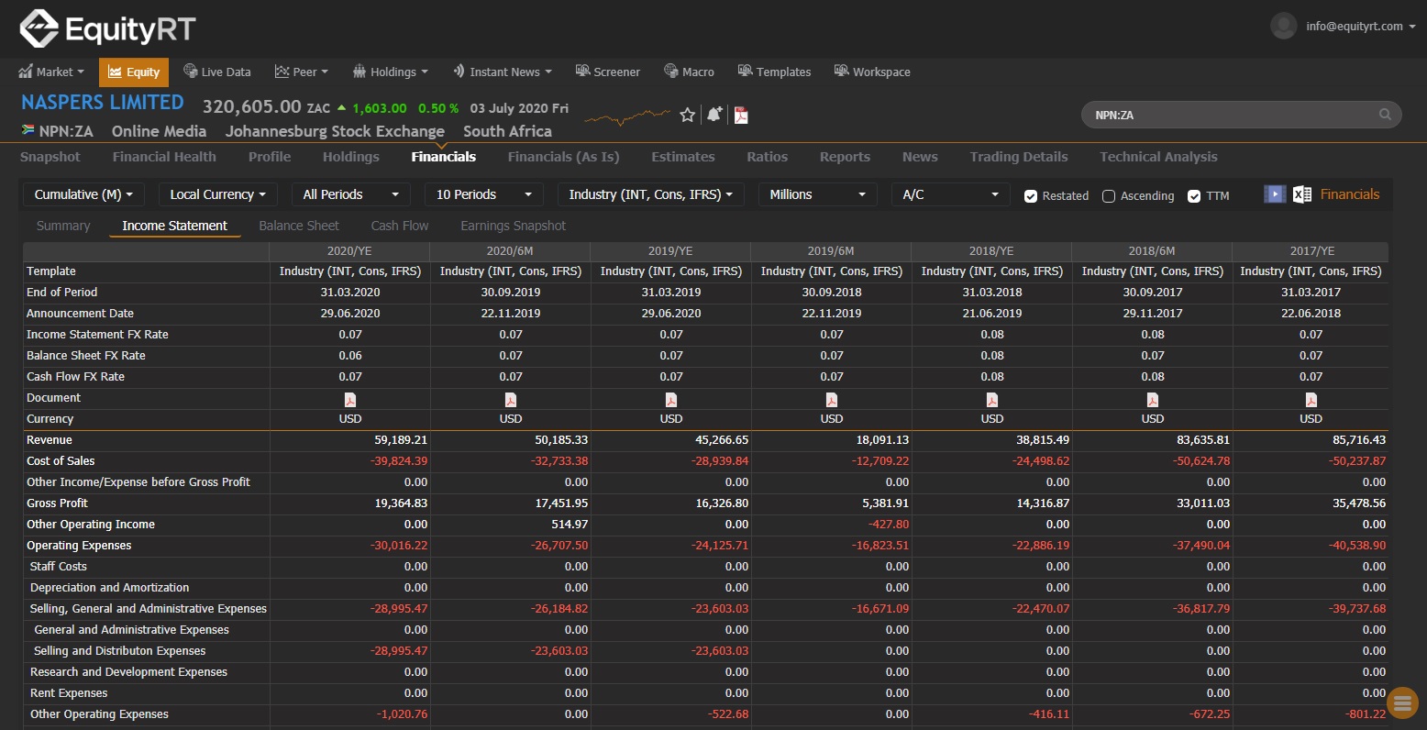The image size is (1427, 730).
Task: Open the All Periods dropdown
Action: [350, 194]
